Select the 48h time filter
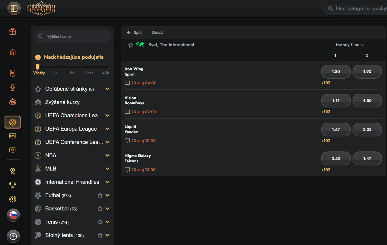 pos(105,73)
